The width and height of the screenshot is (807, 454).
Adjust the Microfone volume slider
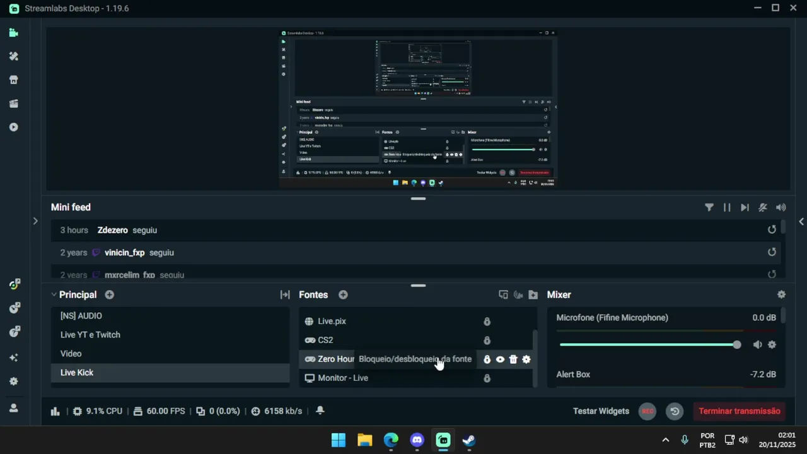(x=649, y=345)
